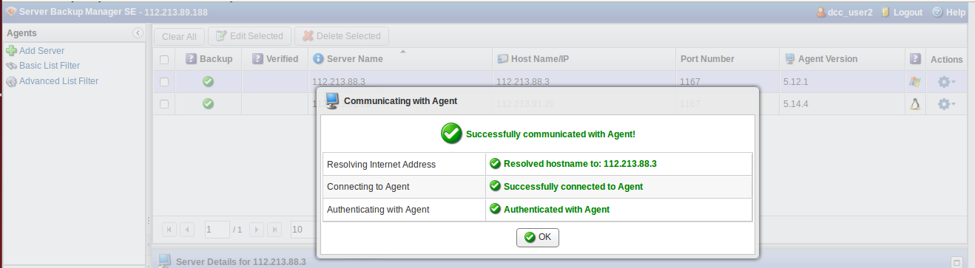Viewport: 975px width, 268px height.
Task: Open Advanced List Filter in sidebar
Action: 58,81
